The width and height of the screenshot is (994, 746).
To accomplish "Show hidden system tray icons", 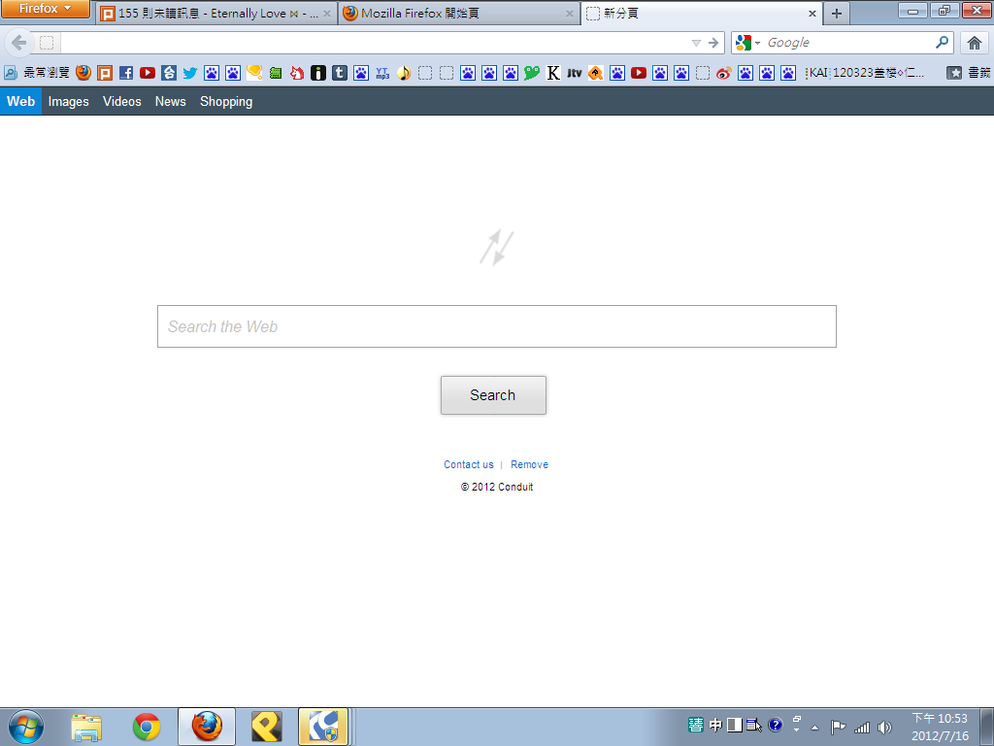I will (x=815, y=727).
